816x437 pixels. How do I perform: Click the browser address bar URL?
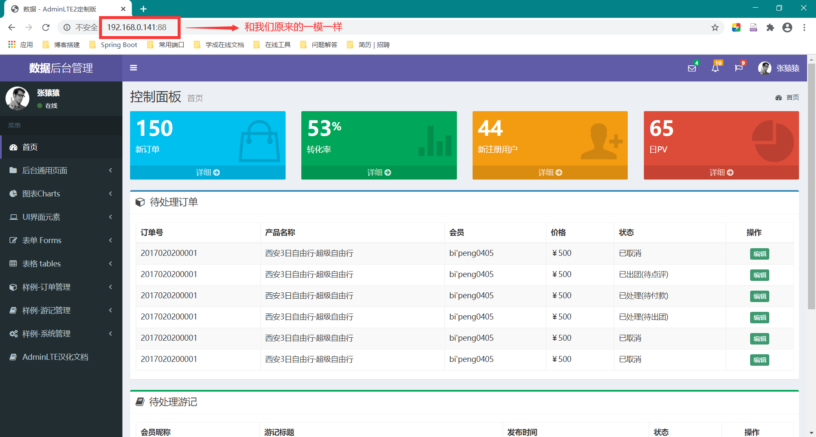(x=137, y=28)
